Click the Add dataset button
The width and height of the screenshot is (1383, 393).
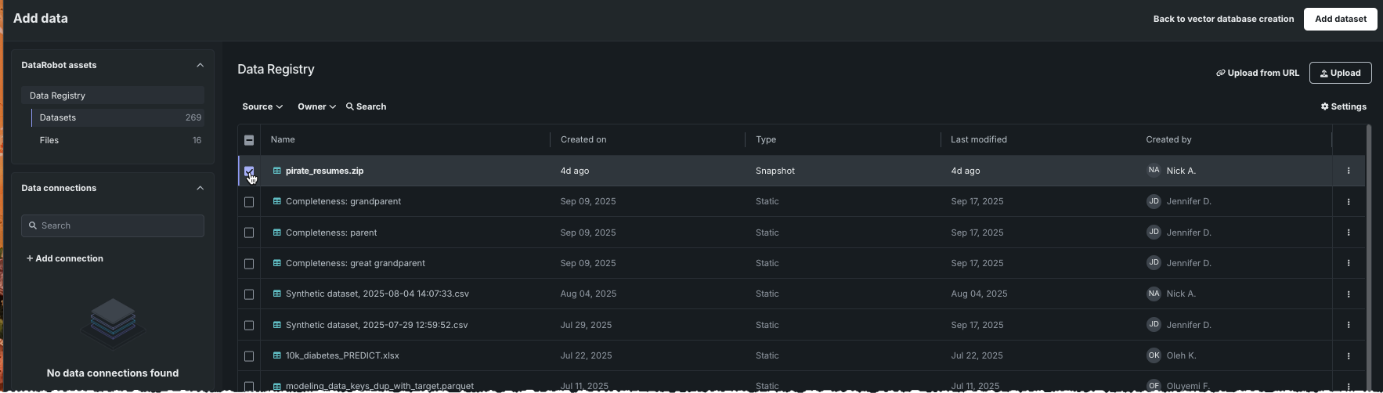(1340, 19)
